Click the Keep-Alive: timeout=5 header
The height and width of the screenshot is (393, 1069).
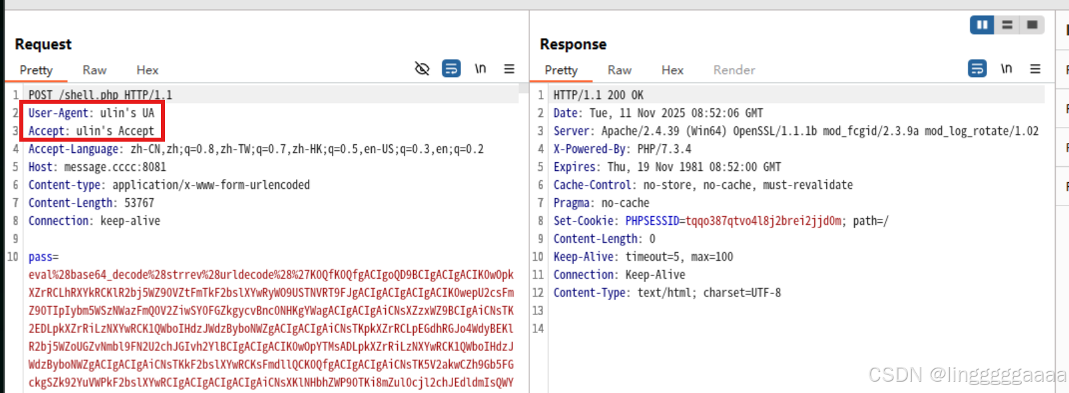point(643,257)
